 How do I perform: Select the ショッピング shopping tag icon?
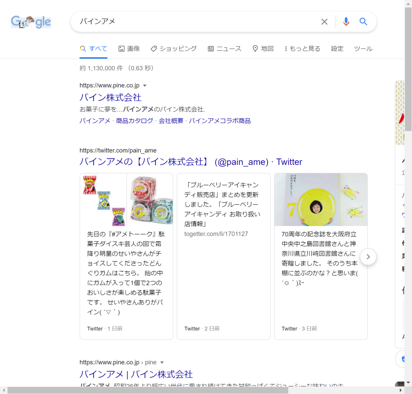153,48
